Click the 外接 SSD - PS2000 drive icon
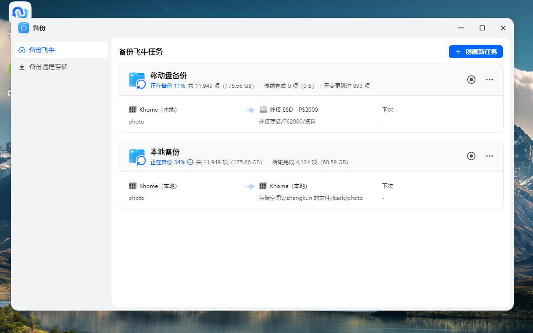The width and height of the screenshot is (533, 333). [x=263, y=109]
